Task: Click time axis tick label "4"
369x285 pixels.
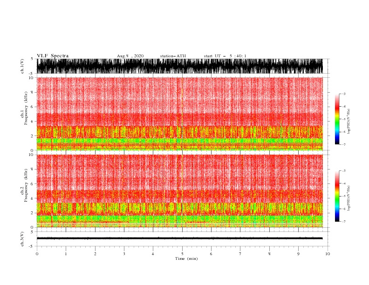Action: tap(153, 254)
